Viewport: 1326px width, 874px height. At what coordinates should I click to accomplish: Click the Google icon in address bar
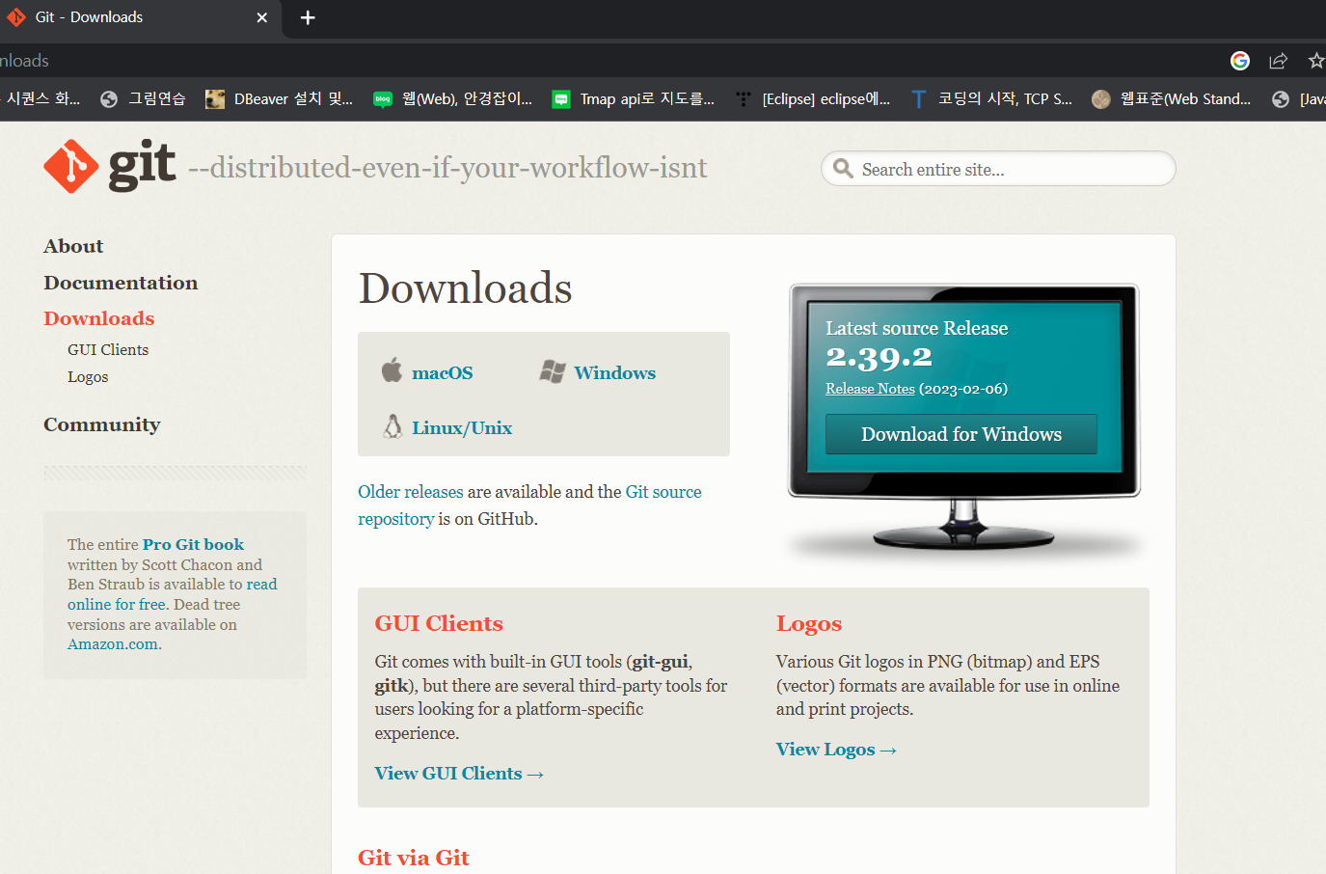[x=1240, y=61]
